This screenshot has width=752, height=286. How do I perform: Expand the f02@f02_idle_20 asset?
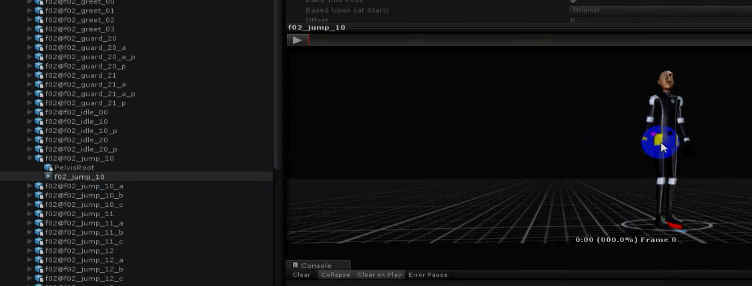(x=30, y=140)
